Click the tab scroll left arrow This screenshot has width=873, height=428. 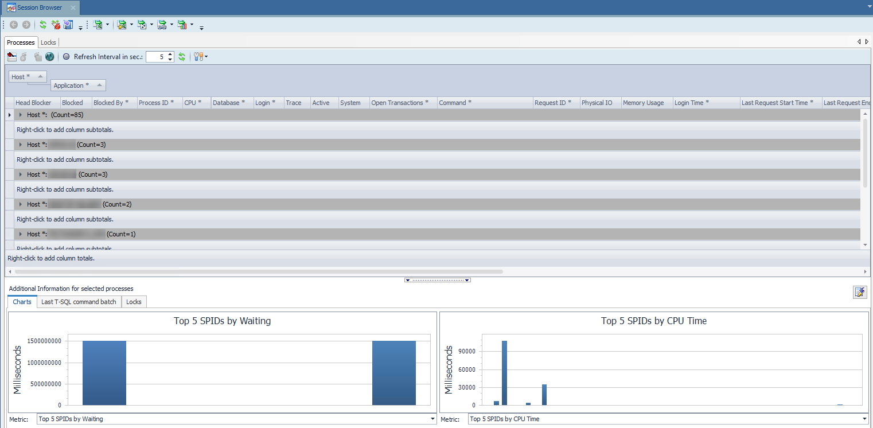(859, 42)
